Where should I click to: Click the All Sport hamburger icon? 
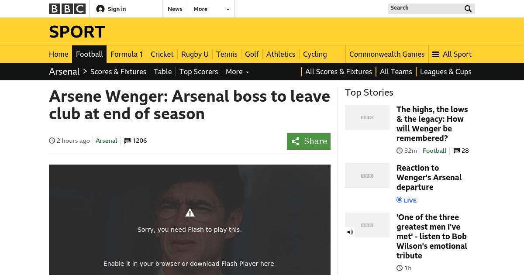click(x=435, y=55)
